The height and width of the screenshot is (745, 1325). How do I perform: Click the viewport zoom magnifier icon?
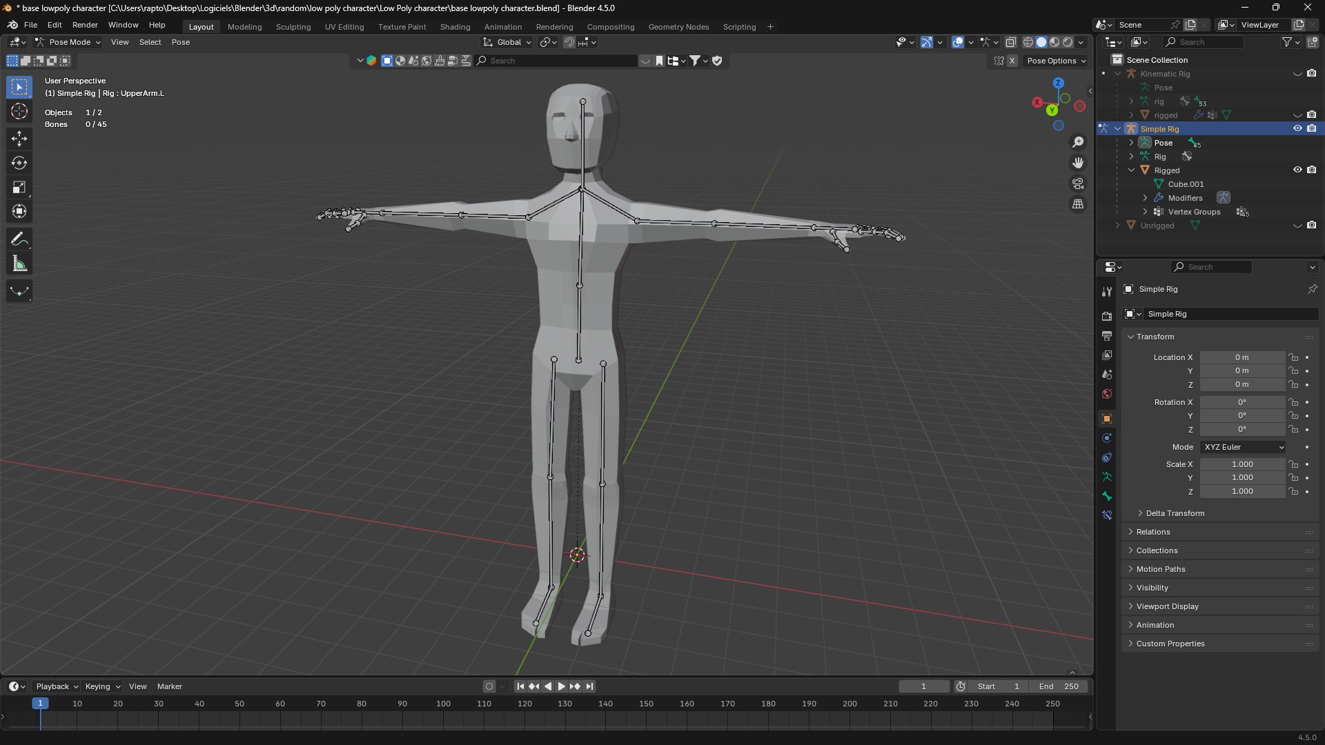(x=1078, y=142)
